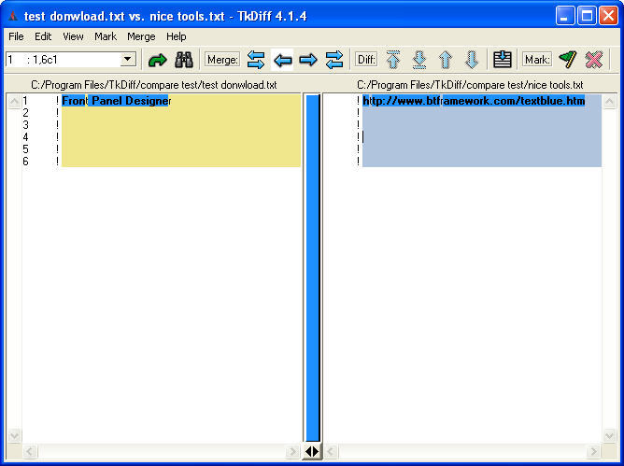Jump to first diff arrow icon

point(393,60)
